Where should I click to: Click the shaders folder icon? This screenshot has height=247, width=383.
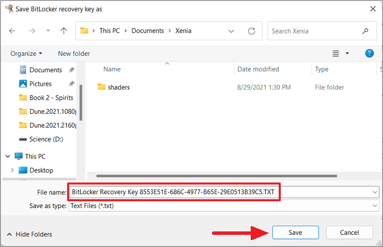tap(101, 87)
